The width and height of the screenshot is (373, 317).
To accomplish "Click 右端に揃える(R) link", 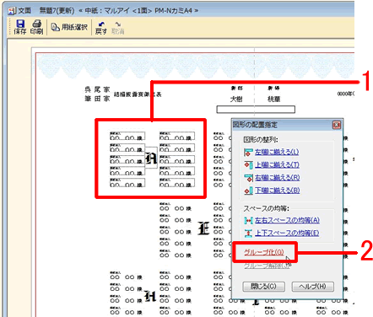I will click(x=278, y=178).
